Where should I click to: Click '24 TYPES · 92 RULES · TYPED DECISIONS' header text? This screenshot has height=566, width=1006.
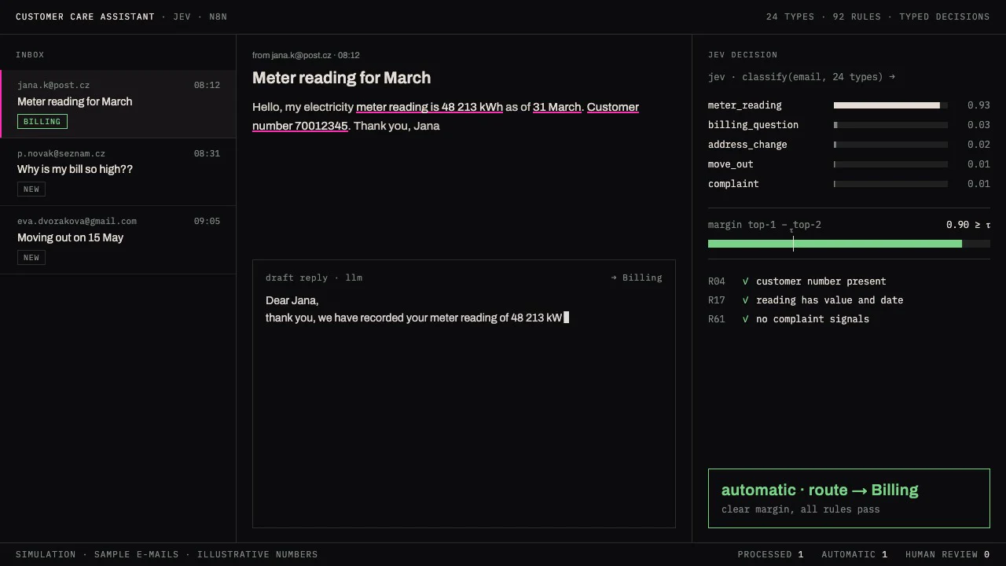click(x=878, y=17)
